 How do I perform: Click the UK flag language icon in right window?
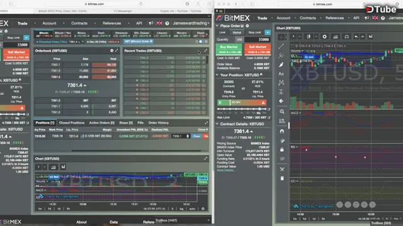pyautogui.click(x=375, y=18)
